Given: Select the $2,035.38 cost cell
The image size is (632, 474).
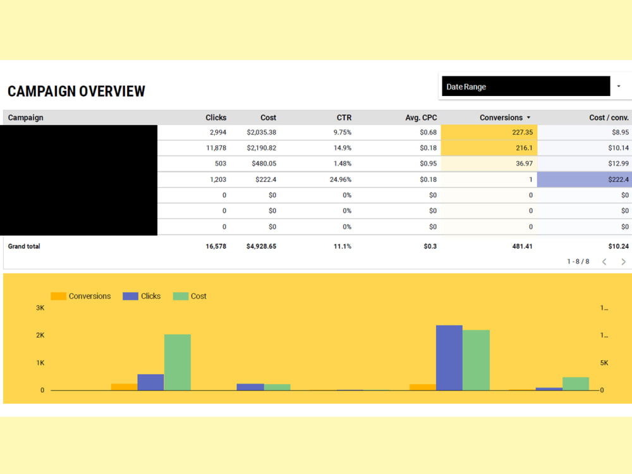Looking at the screenshot, I should pos(261,132).
